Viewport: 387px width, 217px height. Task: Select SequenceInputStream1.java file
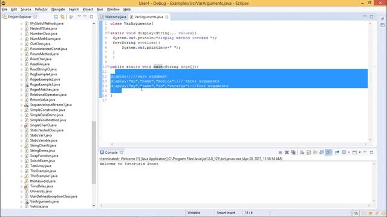(x=51, y=105)
